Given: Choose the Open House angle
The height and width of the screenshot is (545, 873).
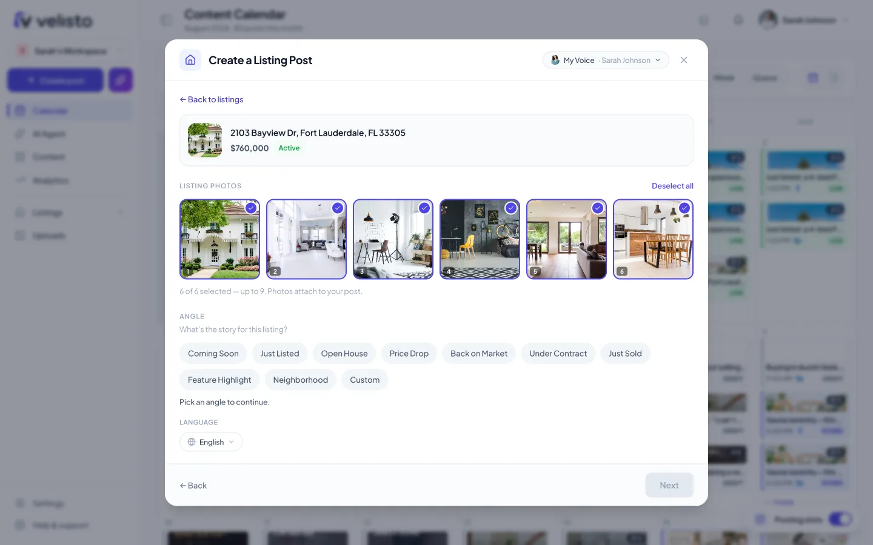Looking at the screenshot, I should pyautogui.click(x=344, y=354).
